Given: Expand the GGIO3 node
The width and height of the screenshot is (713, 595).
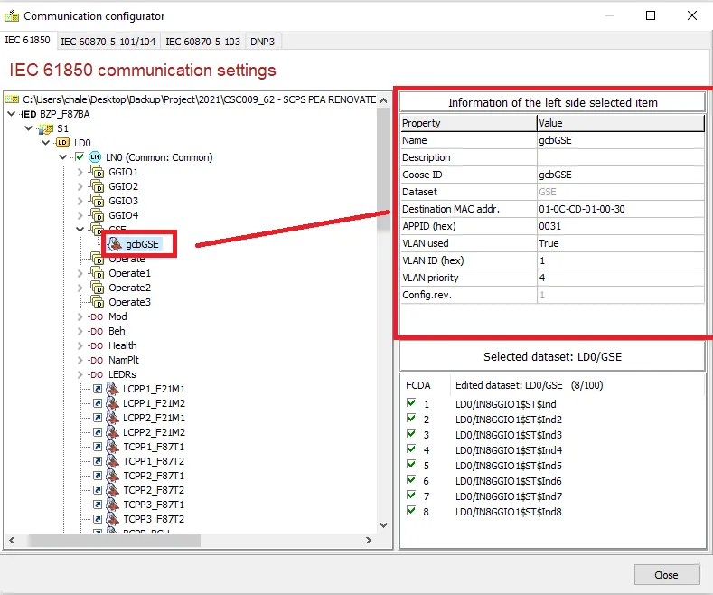Looking at the screenshot, I should (80, 201).
